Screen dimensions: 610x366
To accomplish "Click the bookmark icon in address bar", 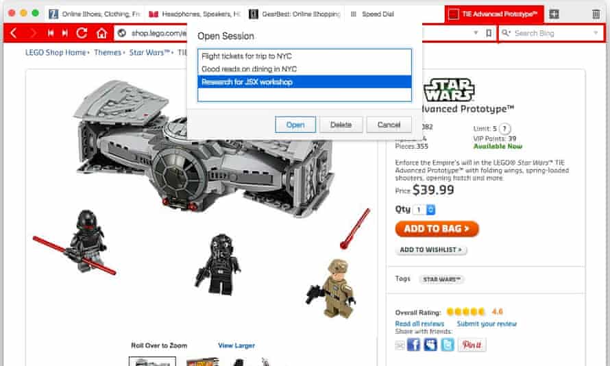I will [489, 33].
